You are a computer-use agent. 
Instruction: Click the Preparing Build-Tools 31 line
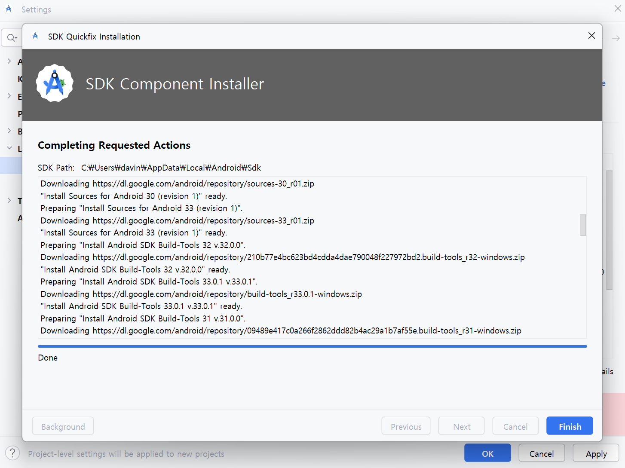143,318
